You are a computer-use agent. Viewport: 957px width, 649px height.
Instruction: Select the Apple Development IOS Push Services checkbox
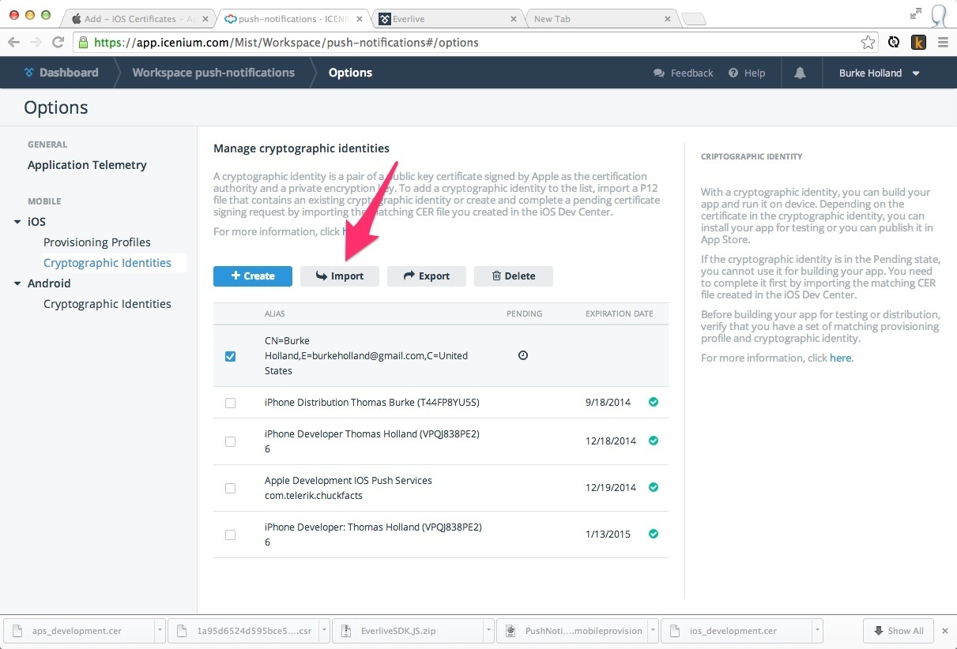coord(230,488)
